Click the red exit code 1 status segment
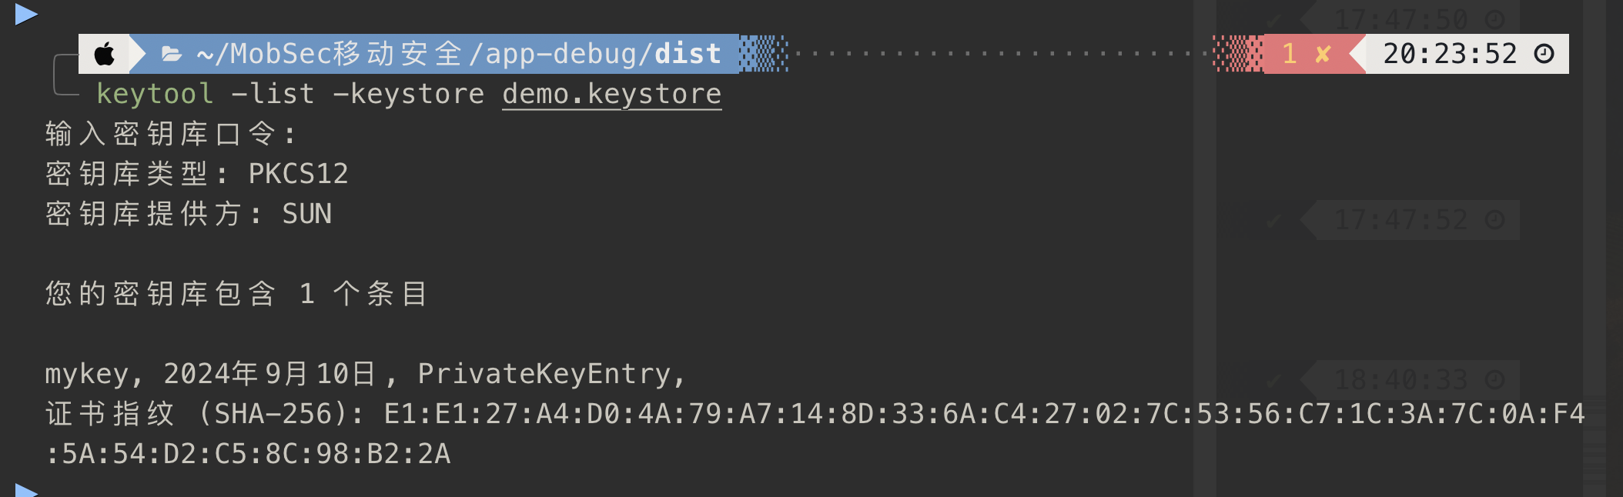Image resolution: width=1623 pixels, height=497 pixels. click(1290, 54)
